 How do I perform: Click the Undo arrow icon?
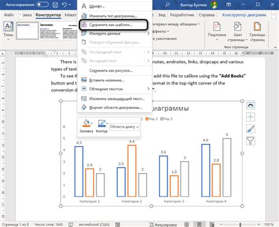(x=64, y=5)
